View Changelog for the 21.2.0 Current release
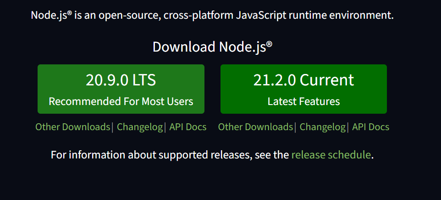Image resolution: width=441 pixels, height=200 pixels. tap(323, 127)
